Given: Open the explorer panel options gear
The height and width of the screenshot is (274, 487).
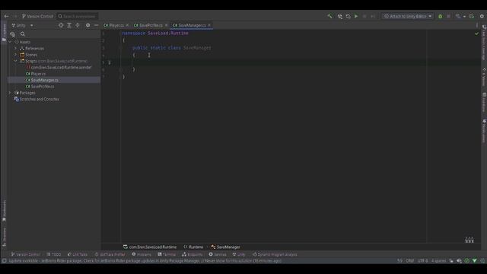Looking at the screenshot, I should (88, 25).
